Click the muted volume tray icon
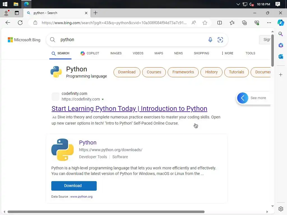The width and height of the screenshot is (287, 215). click(251, 4)
